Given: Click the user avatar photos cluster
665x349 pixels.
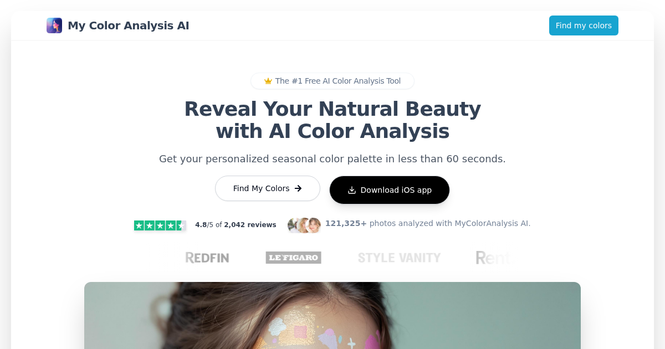Looking at the screenshot, I should click(304, 225).
